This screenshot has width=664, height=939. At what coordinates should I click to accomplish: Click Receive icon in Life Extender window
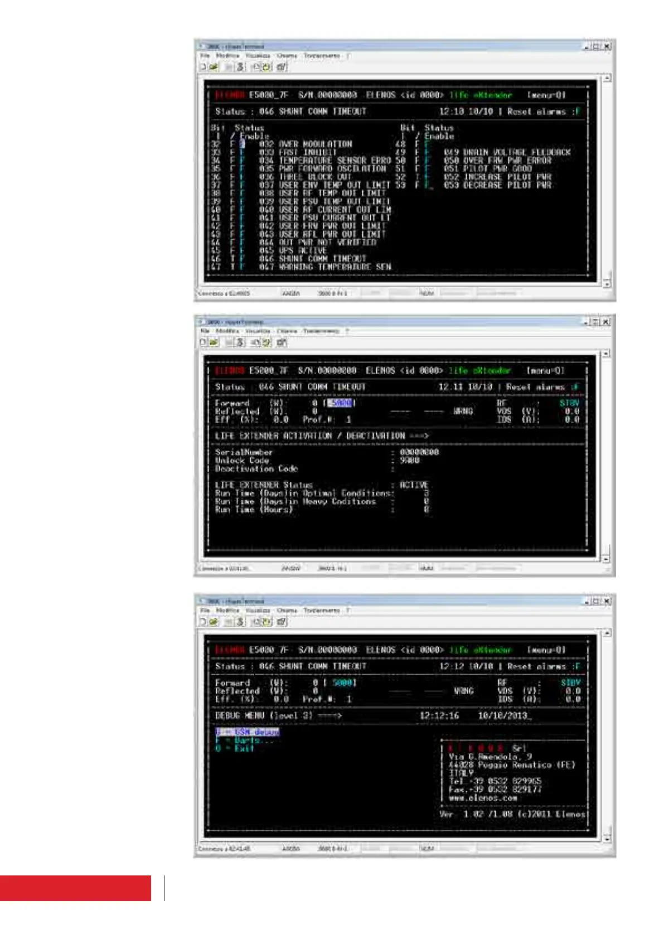266,342
